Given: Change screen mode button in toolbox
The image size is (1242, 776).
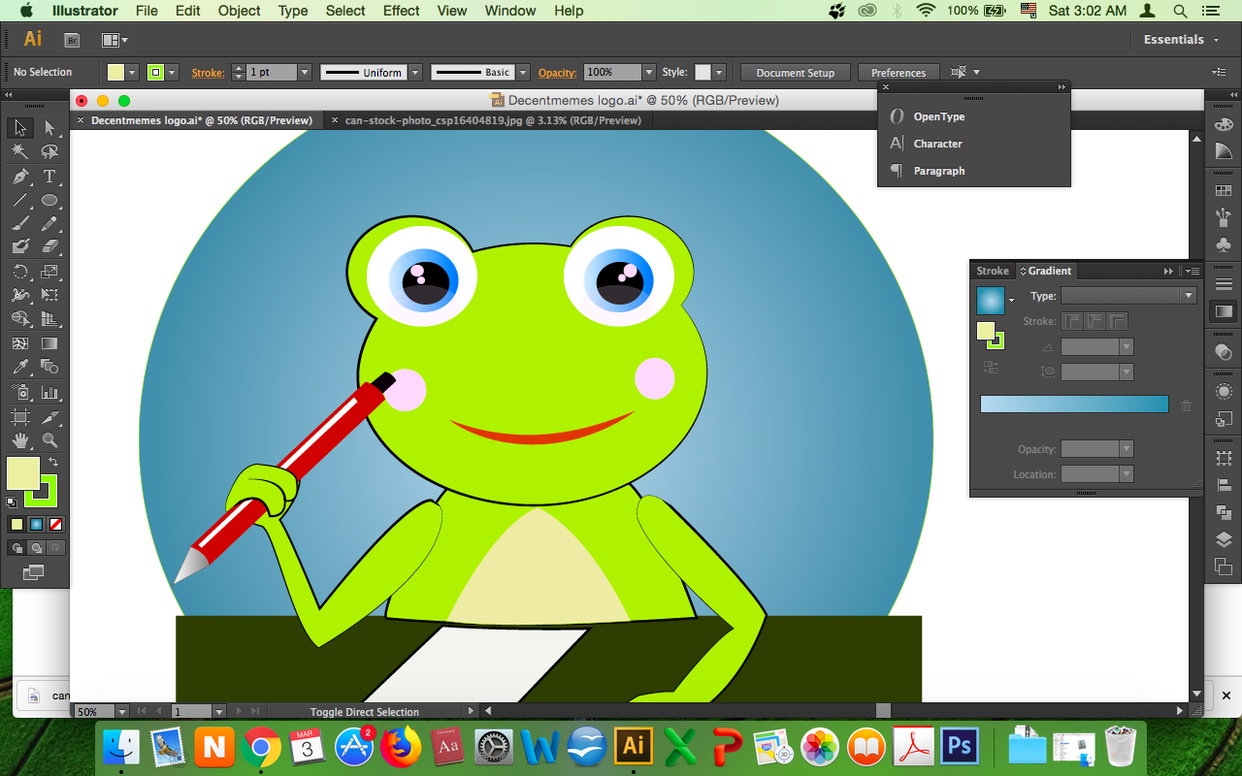Looking at the screenshot, I should point(34,573).
